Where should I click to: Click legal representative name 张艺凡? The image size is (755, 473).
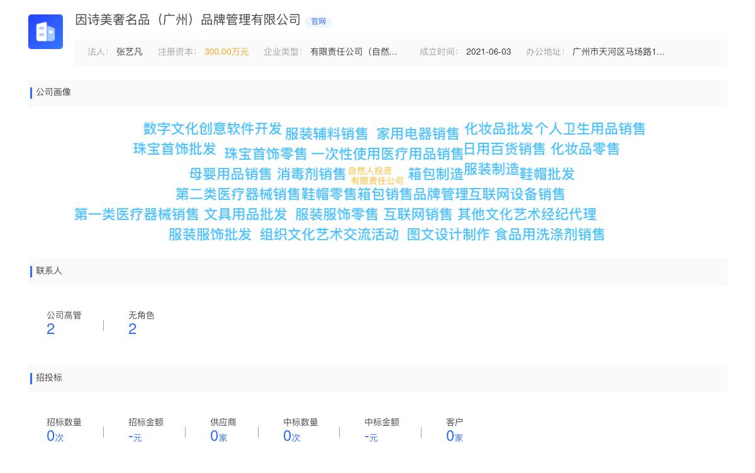coord(130,52)
